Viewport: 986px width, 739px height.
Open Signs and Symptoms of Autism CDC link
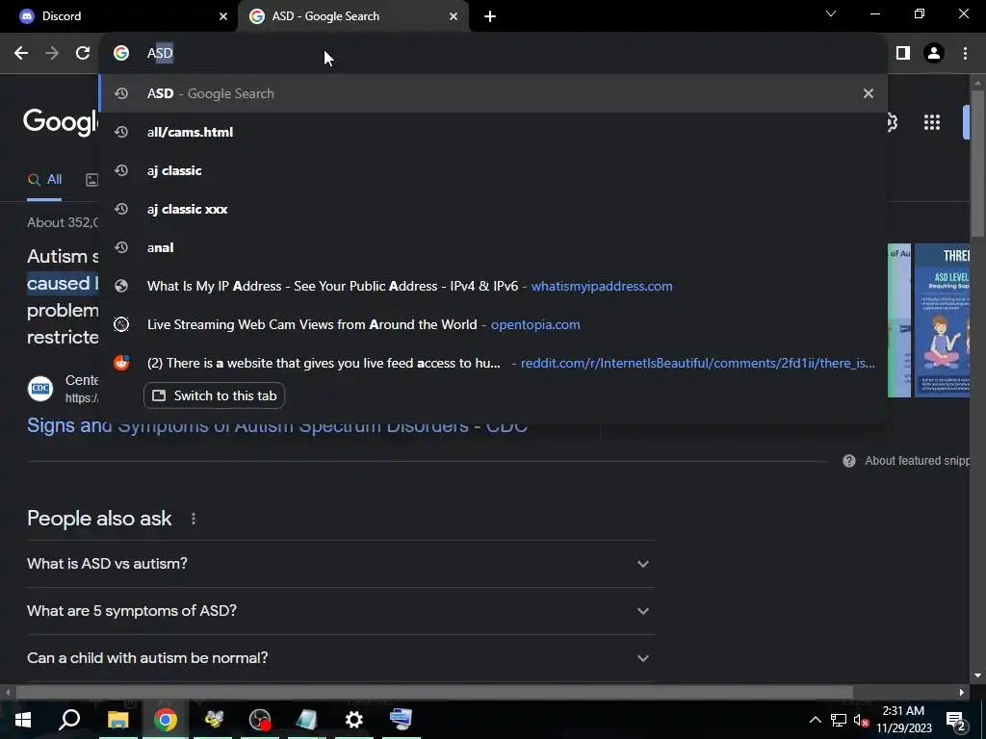(x=277, y=427)
